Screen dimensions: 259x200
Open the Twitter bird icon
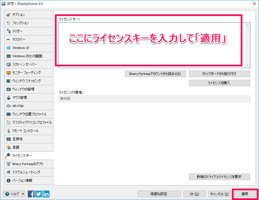click(39, 194)
